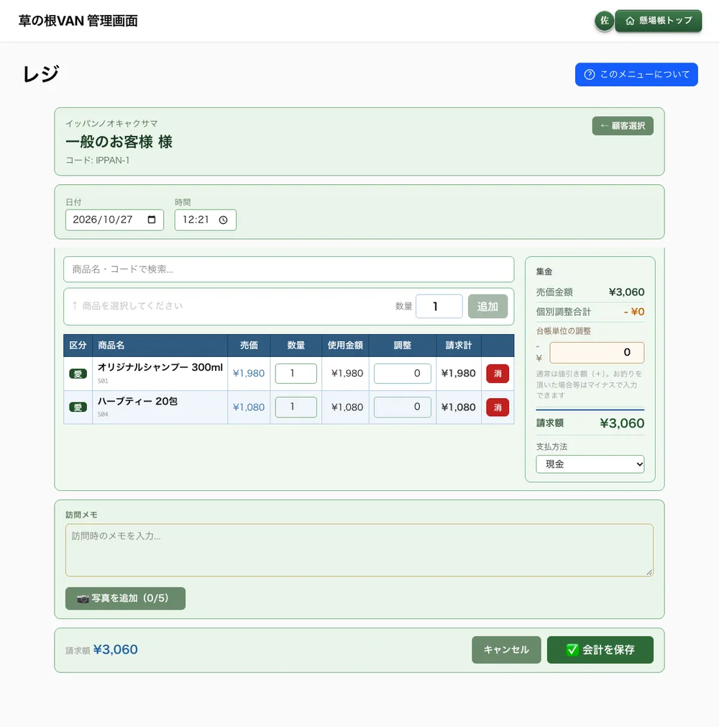Delete the ハーブティー 20包 row
Image resolution: width=719 pixels, height=727 pixels.
point(498,407)
